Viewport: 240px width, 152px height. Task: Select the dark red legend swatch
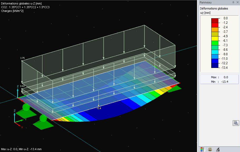tap(215, 21)
